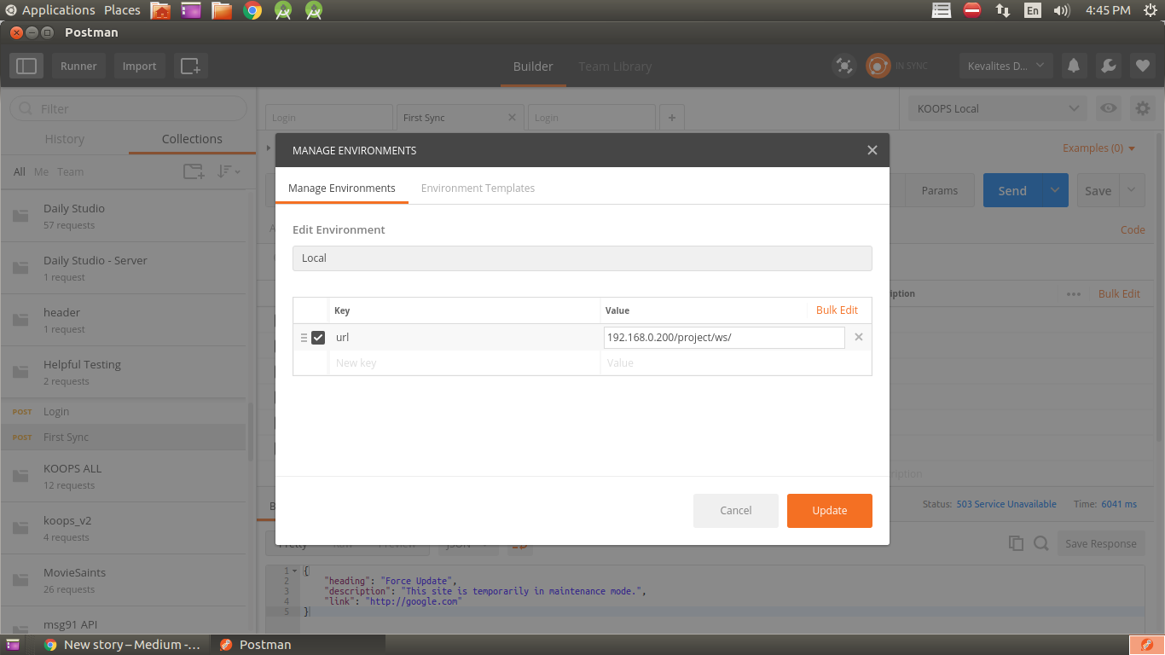Open the first Android Studio launcher icon
Screen dimensions: 1165x655
pyautogui.click(x=283, y=10)
